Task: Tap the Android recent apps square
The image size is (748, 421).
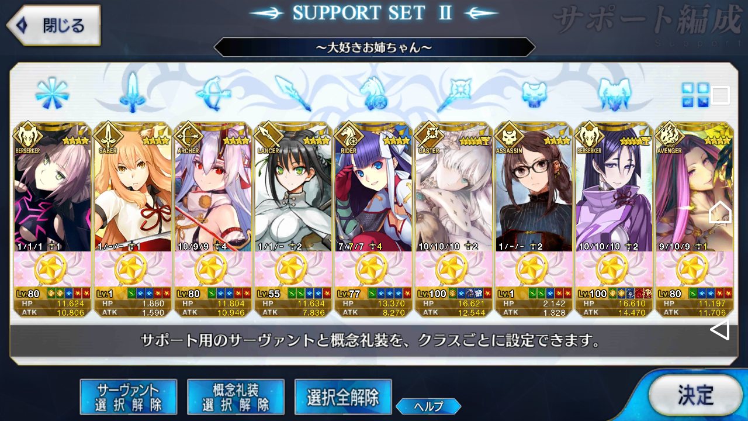Action: tap(721, 95)
